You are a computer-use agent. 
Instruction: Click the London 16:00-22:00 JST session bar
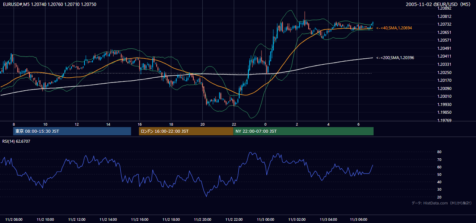[186, 131]
